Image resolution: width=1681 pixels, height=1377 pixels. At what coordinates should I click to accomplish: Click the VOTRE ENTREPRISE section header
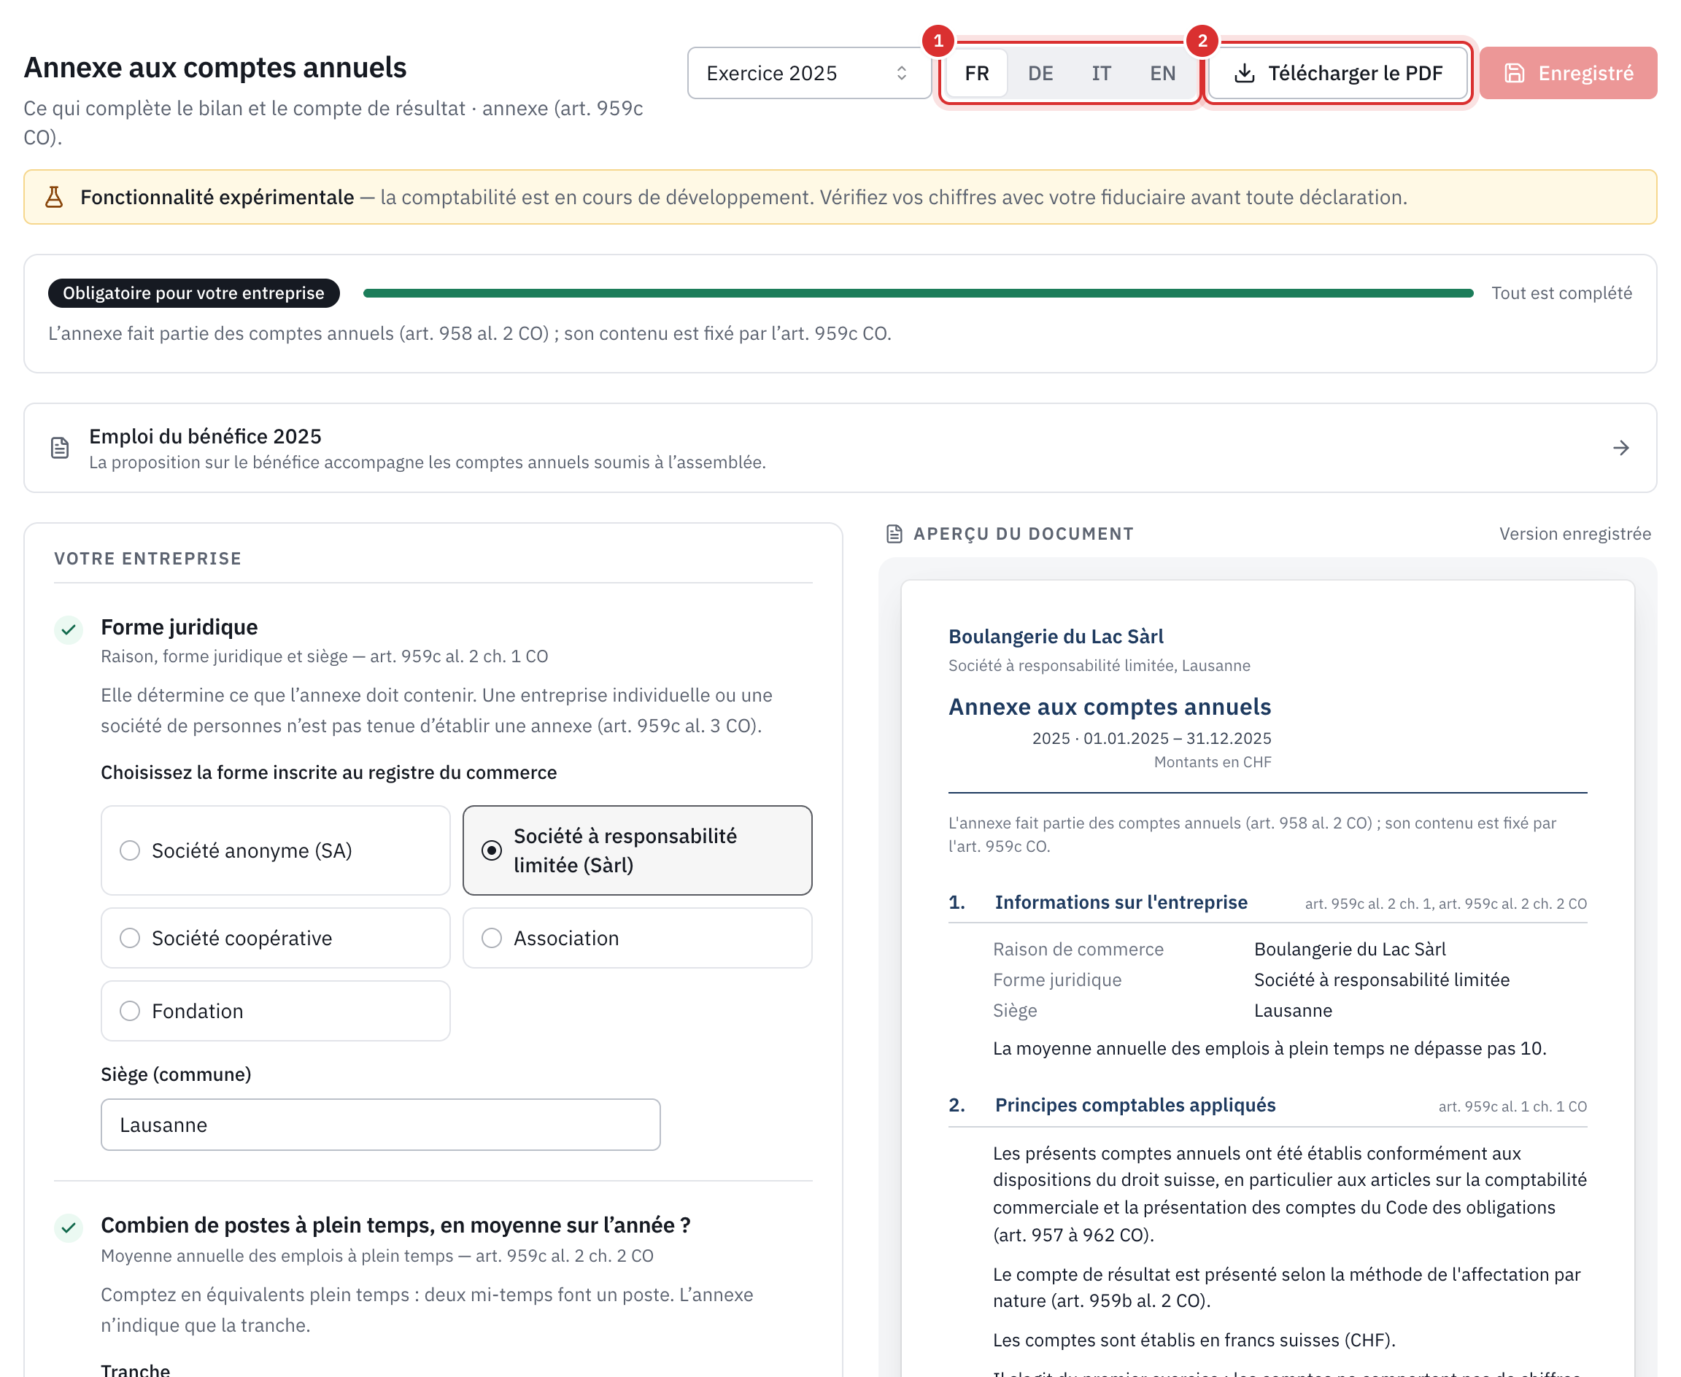point(147,559)
